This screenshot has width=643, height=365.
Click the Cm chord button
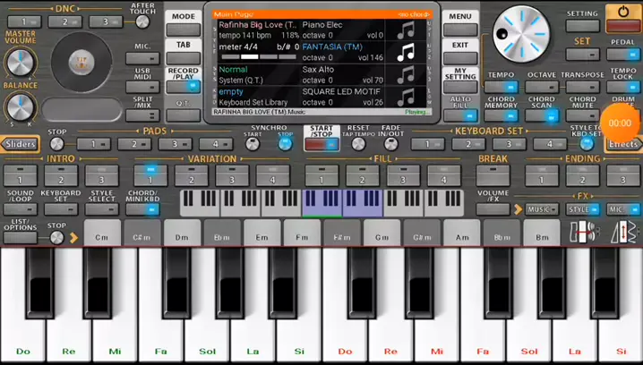101,237
